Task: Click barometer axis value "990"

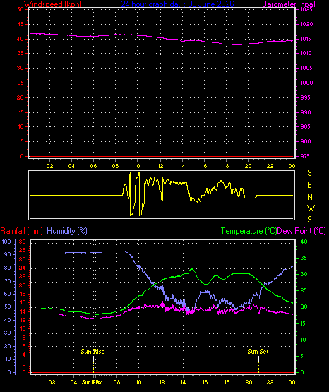Action: [x=306, y=112]
